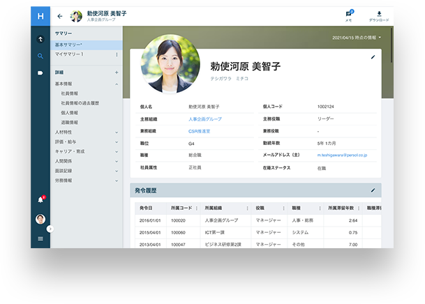The height and width of the screenshot is (304, 425).
Task: Follow the 人事企画グループ organization link
Action: click(205, 119)
